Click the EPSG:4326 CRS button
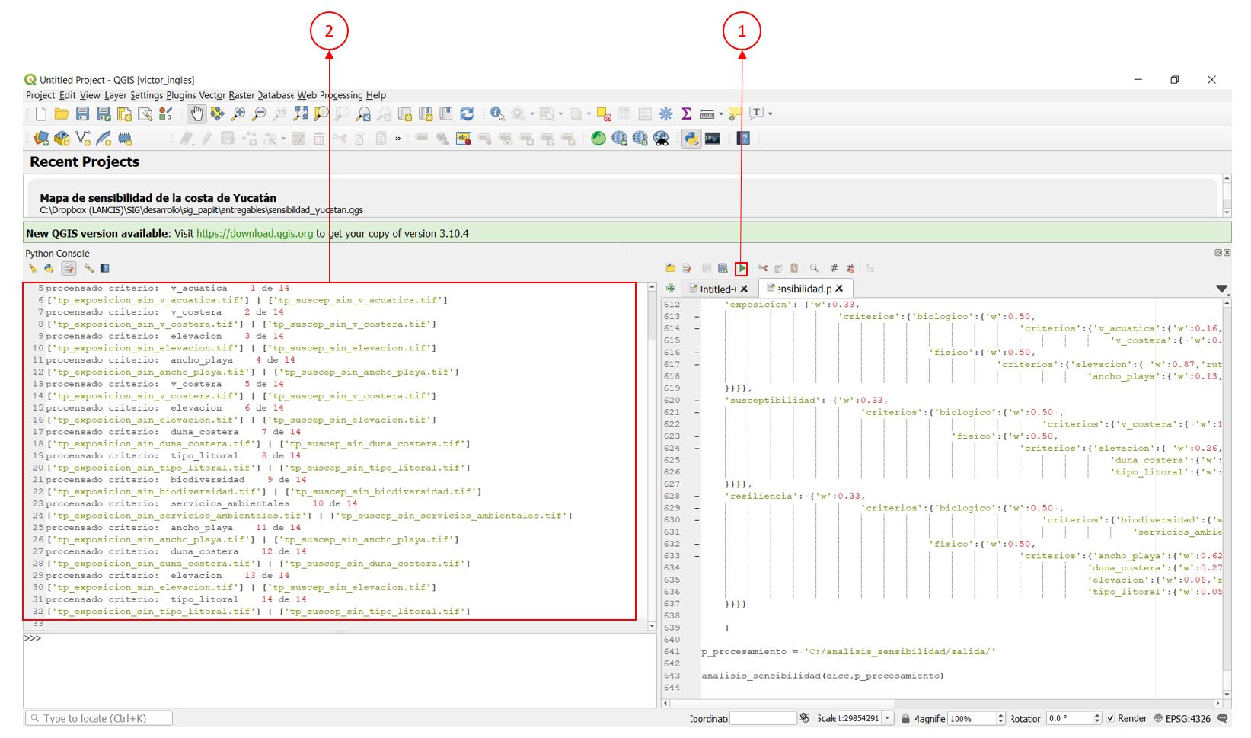The height and width of the screenshot is (738, 1251). tap(1182, 718)
